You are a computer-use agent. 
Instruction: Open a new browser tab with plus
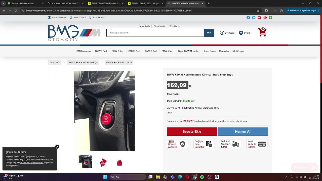[209, 4]
